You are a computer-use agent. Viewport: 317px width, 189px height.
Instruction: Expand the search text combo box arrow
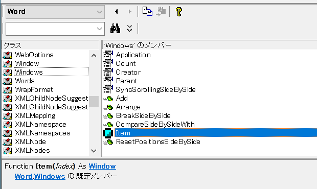tap(99, 29)
